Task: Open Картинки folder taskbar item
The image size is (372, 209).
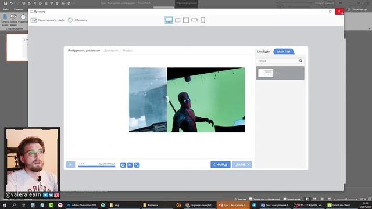Action: [x=158, y=205]
